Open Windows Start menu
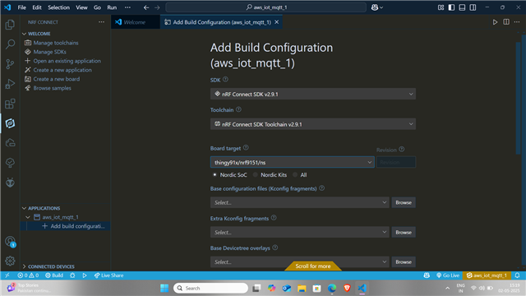526x296 pixels. click(164, 289)
